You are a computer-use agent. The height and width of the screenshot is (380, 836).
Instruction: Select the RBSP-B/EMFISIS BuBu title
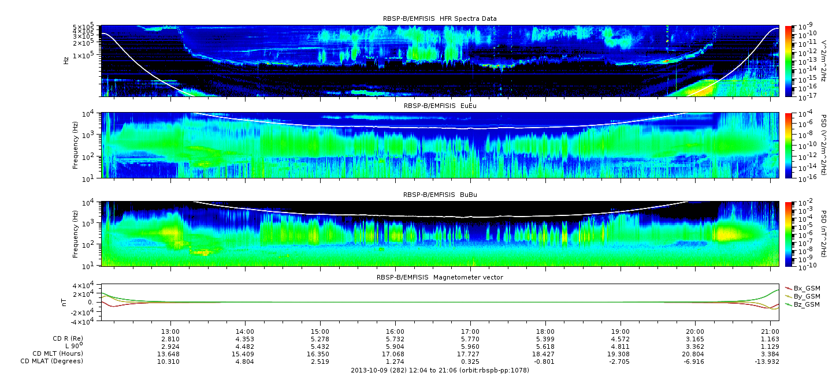pos(440,195)
